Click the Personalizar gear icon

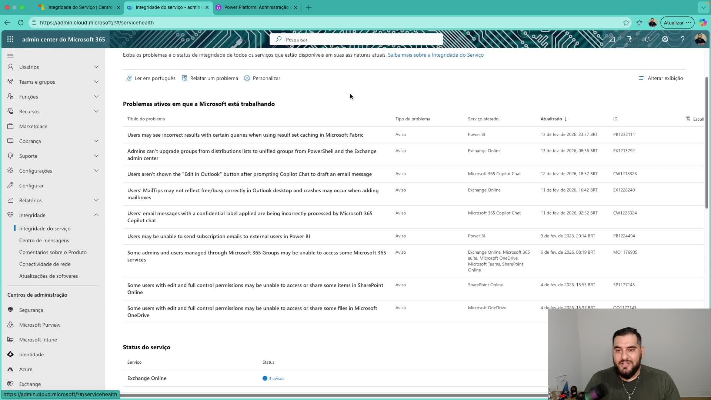[x=247, y=78]
